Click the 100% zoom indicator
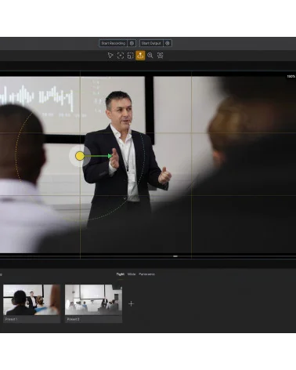This screenshot has height=370, width=296. [291, 77]
